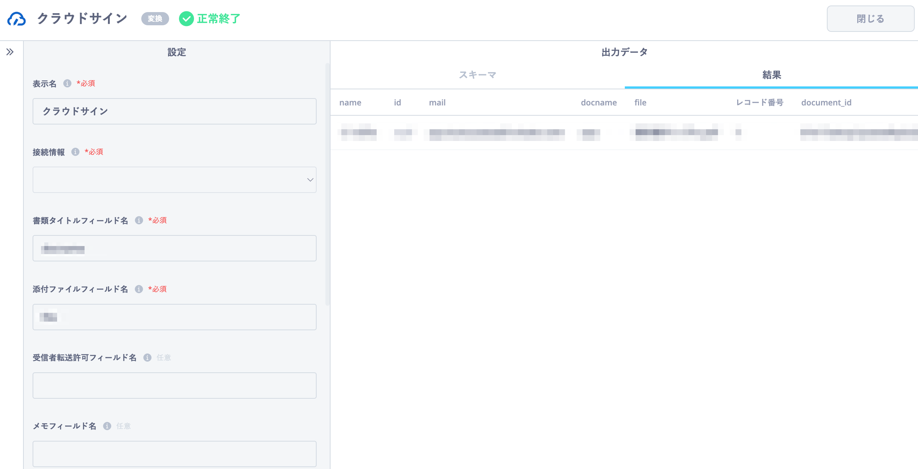Switch to the スキーマ tab
This screenshot has width=918, height=469.
pos(478,75)
